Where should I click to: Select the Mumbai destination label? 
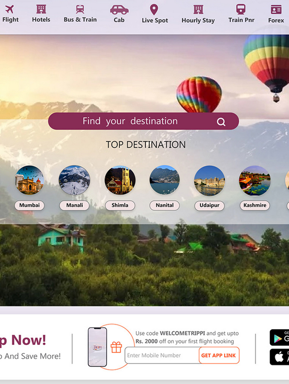30,205
